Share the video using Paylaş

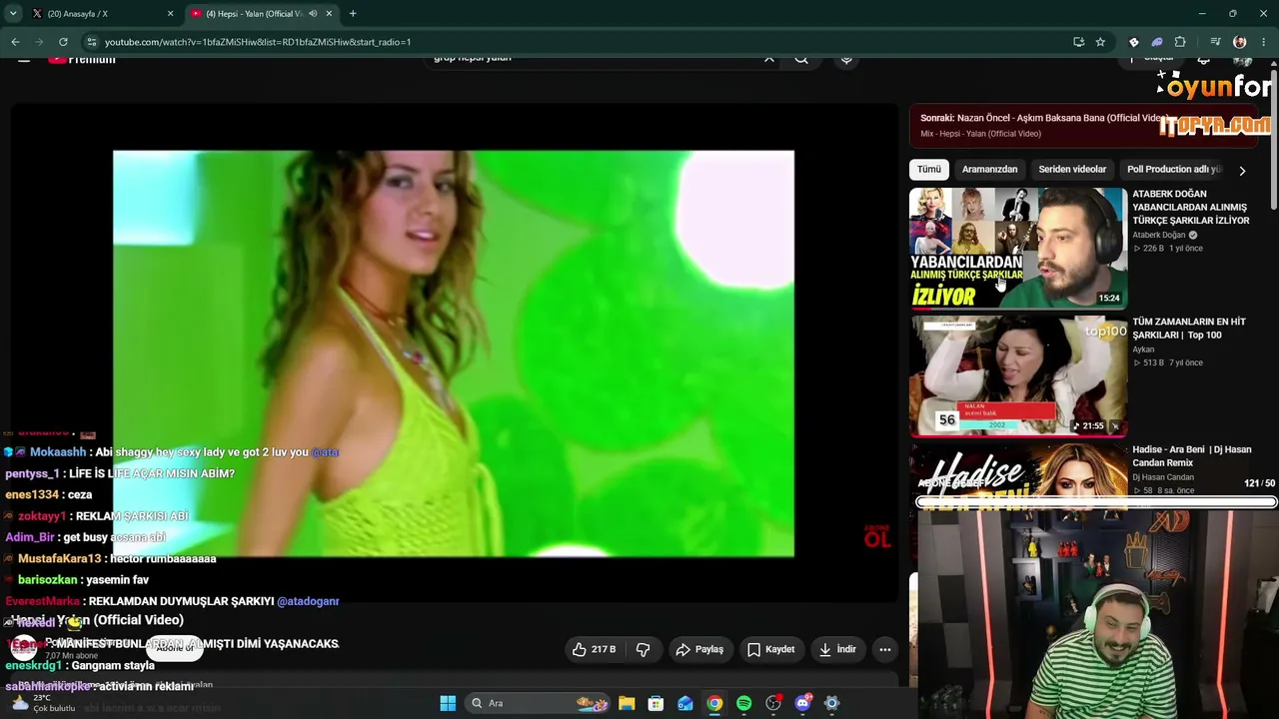click(x=699, y=649)
